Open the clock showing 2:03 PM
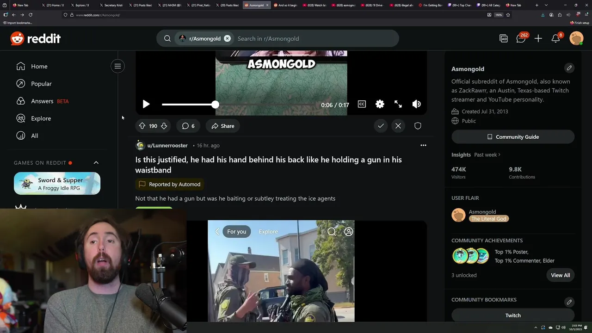Image resolution: width=592 pixels, height=333 pixels. (x=575, y=327)
